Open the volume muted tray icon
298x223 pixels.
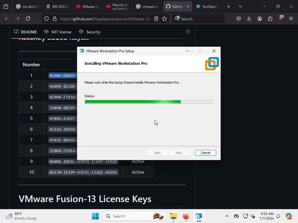(253, 216)
